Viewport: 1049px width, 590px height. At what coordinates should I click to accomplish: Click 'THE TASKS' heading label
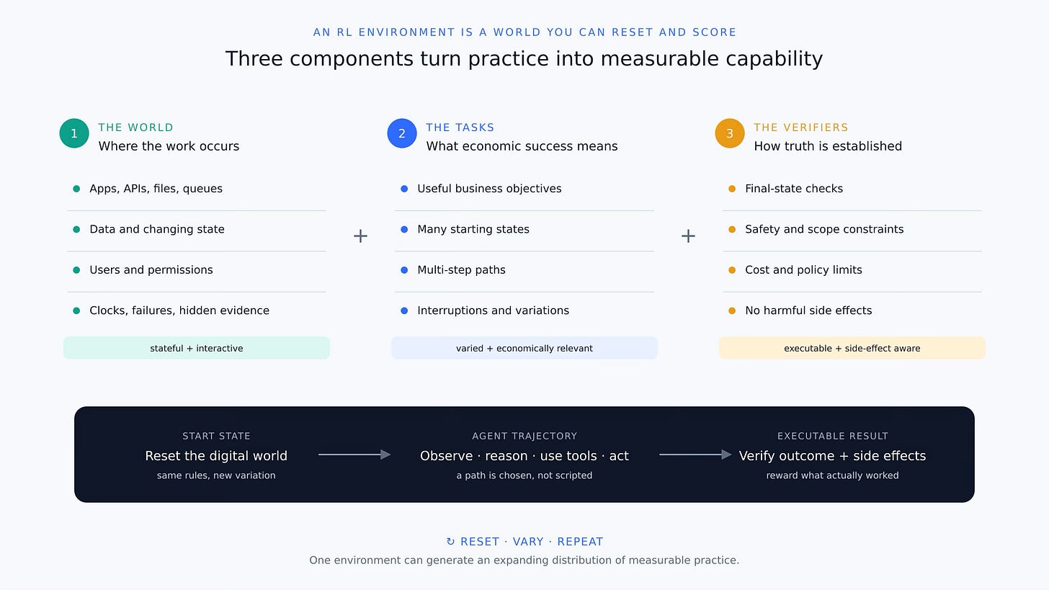pos(460,128)
